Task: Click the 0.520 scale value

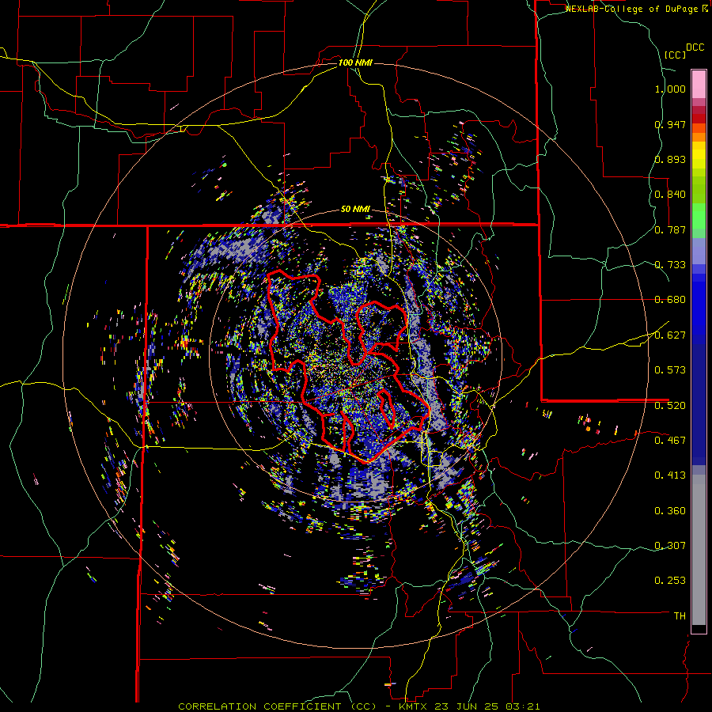Action: point(670,406)
